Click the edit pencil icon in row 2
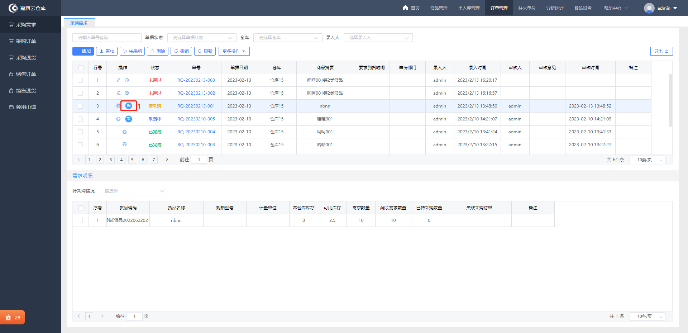 [x=119, y=93]
